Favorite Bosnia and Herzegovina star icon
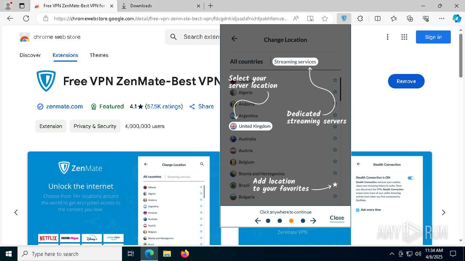Viewport: 465px width, 261px height. pos(335,173)
